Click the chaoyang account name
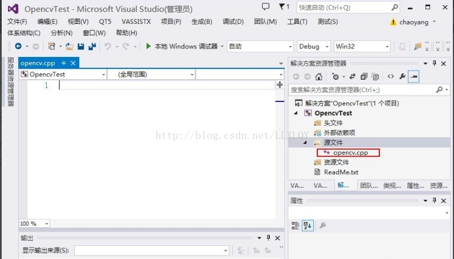Screen dimensions: 454x259 [x=414, y=22]
